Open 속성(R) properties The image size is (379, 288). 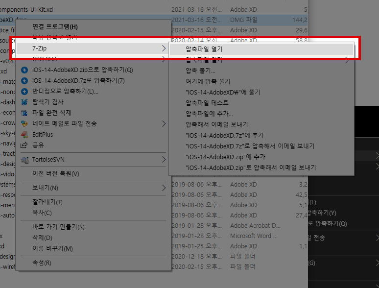[42, 263]
